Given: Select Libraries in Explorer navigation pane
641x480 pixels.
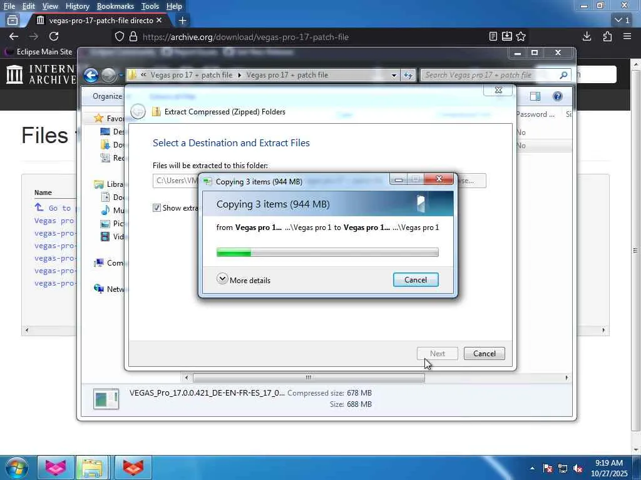Looking at the screenshot, I should [x=110, y=184].
